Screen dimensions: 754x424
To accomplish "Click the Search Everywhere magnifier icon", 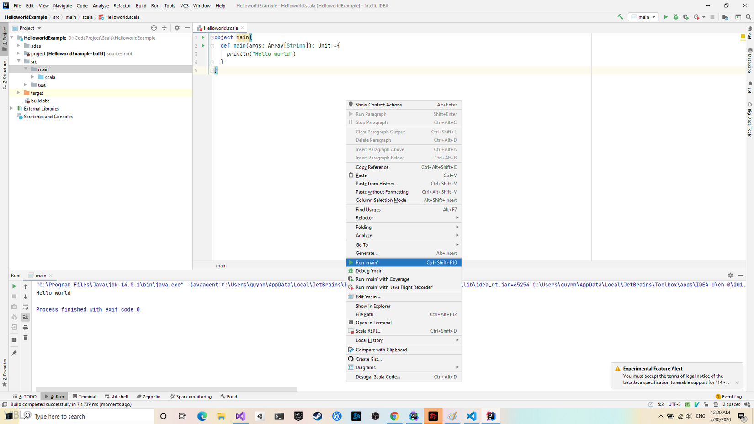I will [749, 17].
